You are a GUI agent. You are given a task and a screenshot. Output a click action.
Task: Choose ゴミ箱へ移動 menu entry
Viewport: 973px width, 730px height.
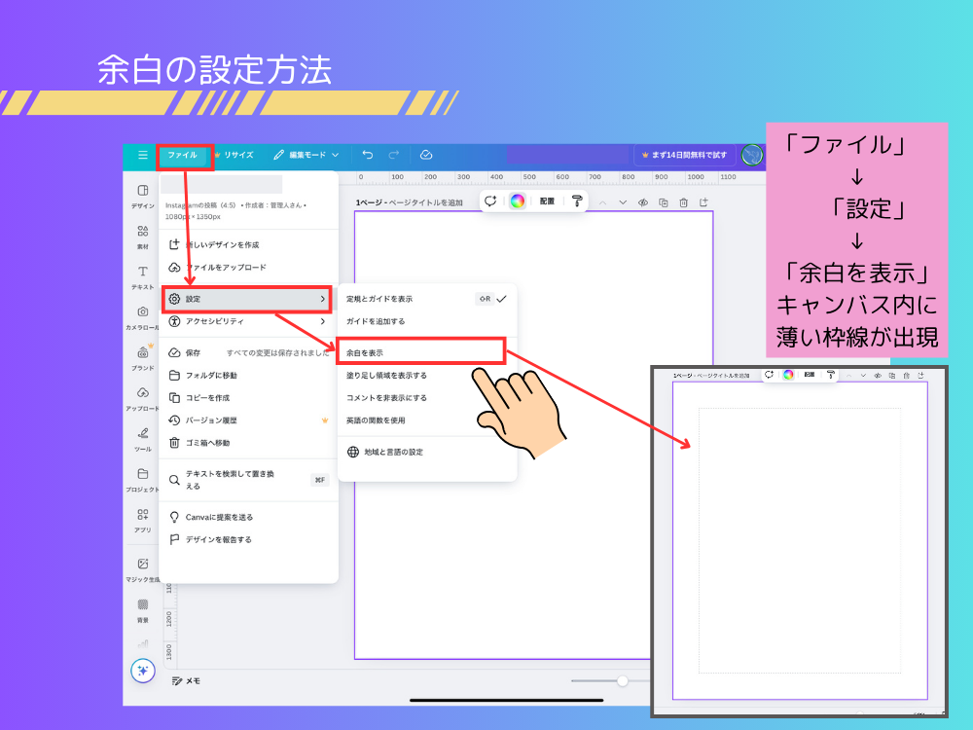coord(248,443)
